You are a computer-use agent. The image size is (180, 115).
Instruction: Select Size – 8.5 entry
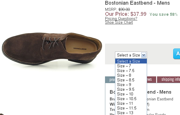click(x=131, y=80)
